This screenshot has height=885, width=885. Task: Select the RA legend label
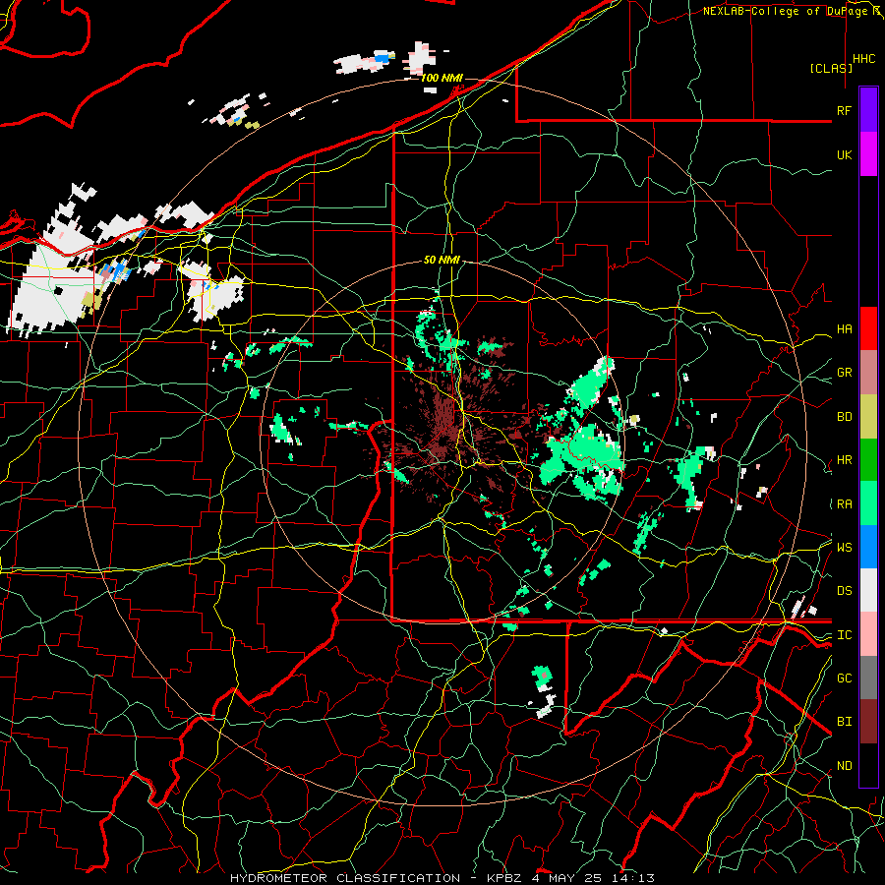click(844, 504)
